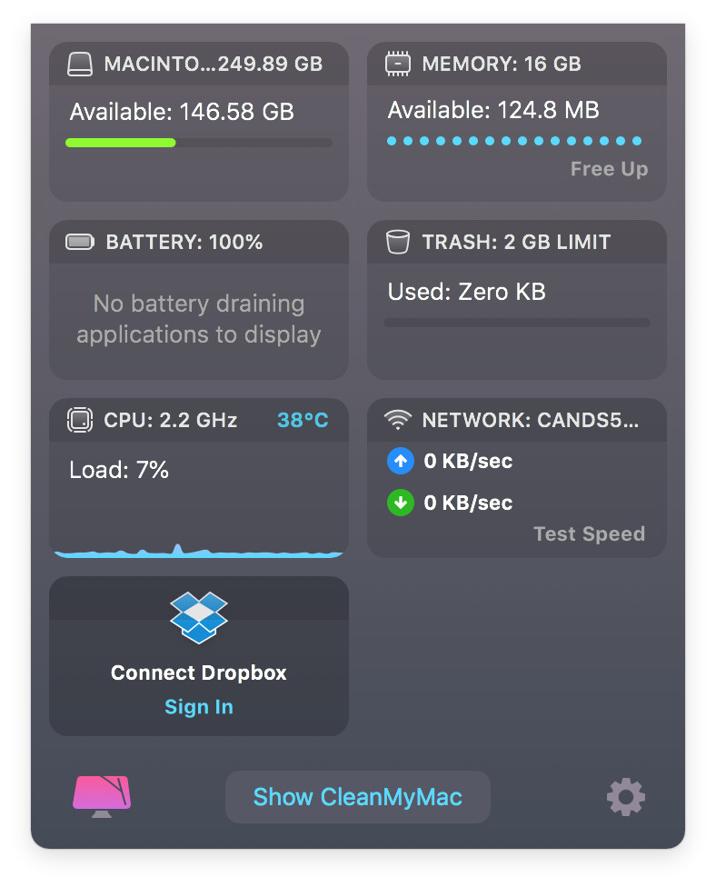This screenshot has width=716, height=887.
Task: Click the memory chip icon
Action: [x=398, y=64]
